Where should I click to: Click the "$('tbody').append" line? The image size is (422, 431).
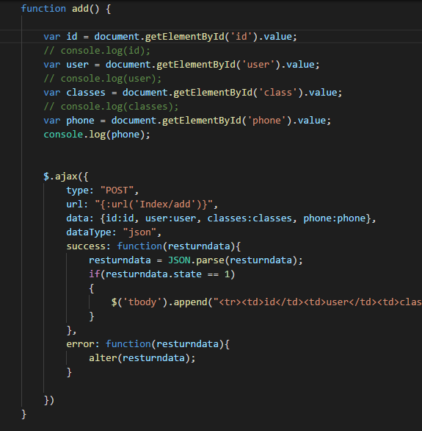(x=266, y=302)
